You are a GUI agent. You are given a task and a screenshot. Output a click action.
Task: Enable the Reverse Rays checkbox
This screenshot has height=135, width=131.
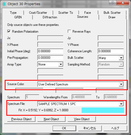click(69, 32)
